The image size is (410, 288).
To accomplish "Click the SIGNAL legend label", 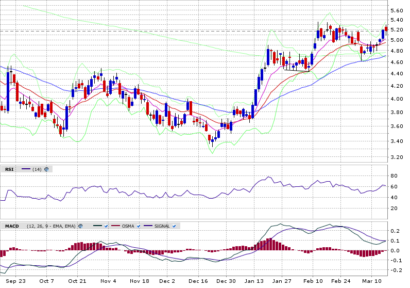I will 162,226.
